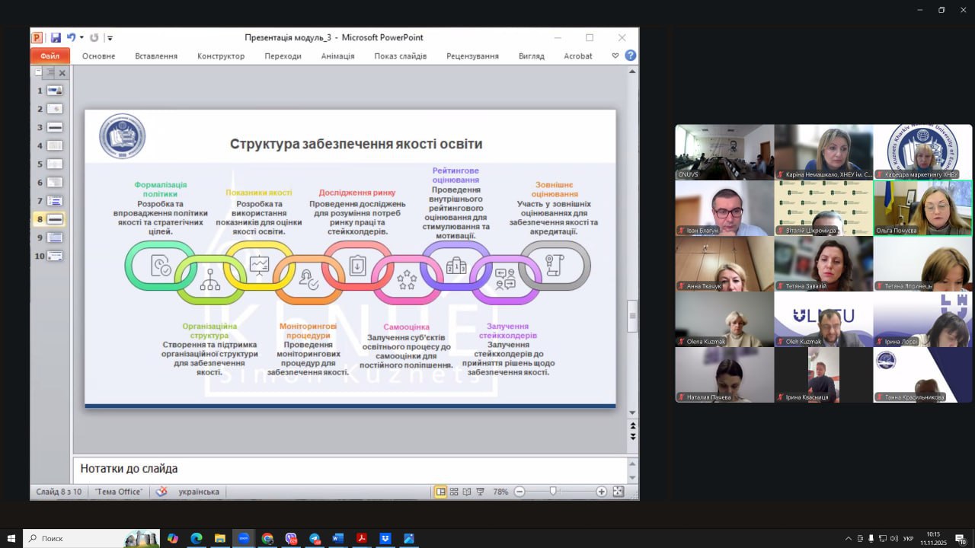Click the українська language button in status bar
Image resolution: width=975 pixels, height=548 pixels.
199,492
